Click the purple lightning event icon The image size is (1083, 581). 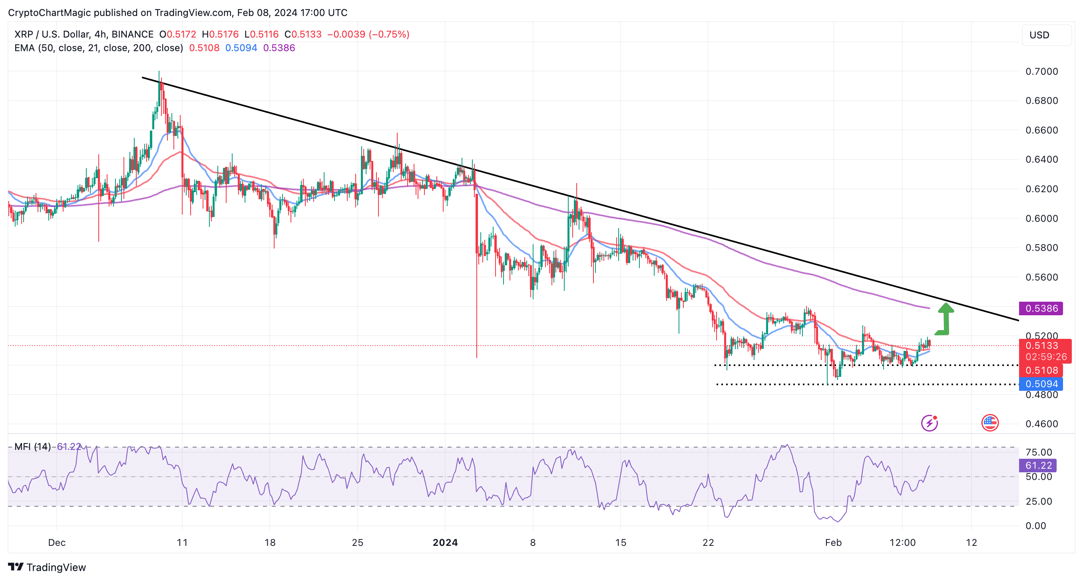929,423
